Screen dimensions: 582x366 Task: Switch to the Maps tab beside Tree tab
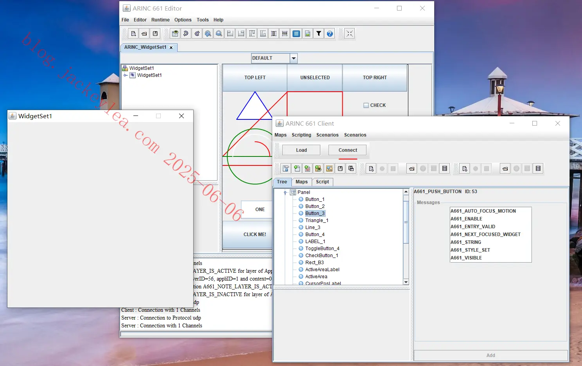(x=302, y=182)
